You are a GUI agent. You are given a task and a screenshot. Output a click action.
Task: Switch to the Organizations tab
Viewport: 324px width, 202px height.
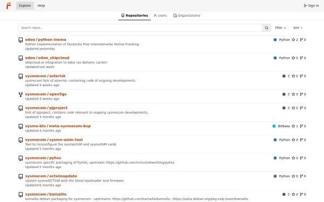coord(187,16)
